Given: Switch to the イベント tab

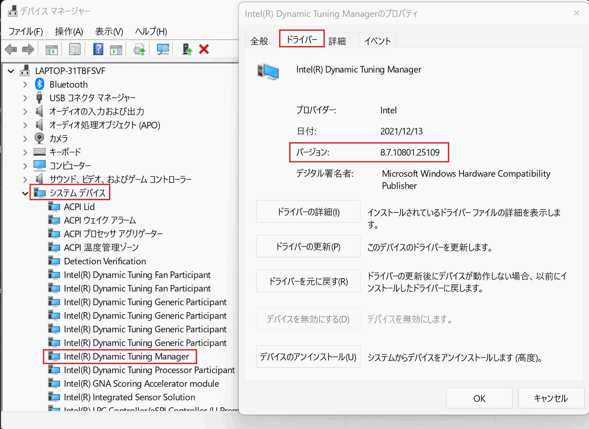Looking at the screenshot, I should pos(377,41).
